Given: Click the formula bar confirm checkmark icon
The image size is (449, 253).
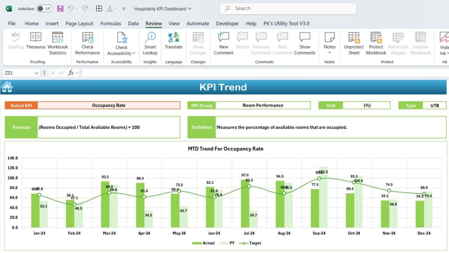Looking at the screenshot, I should tap(61, 73).
